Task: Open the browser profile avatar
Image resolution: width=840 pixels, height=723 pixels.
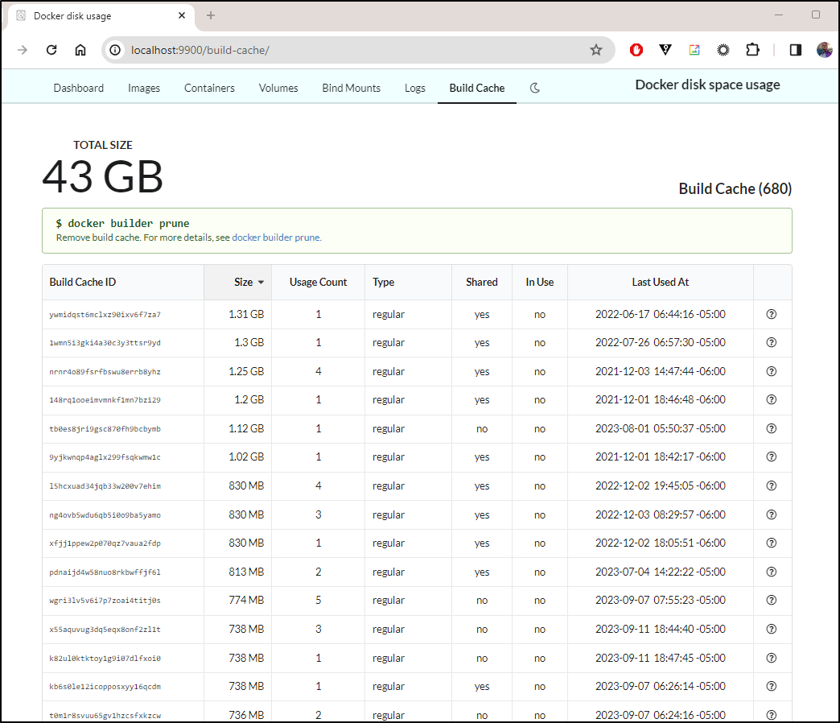Action: point(825,50)
